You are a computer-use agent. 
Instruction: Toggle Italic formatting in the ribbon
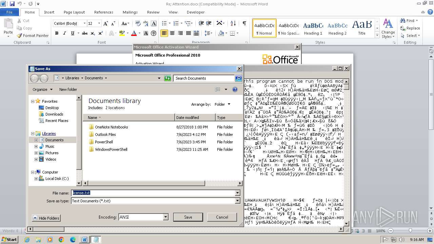tap(64, 33)
